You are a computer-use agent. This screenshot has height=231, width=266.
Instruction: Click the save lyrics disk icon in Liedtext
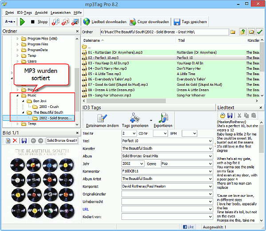[230, 115]
